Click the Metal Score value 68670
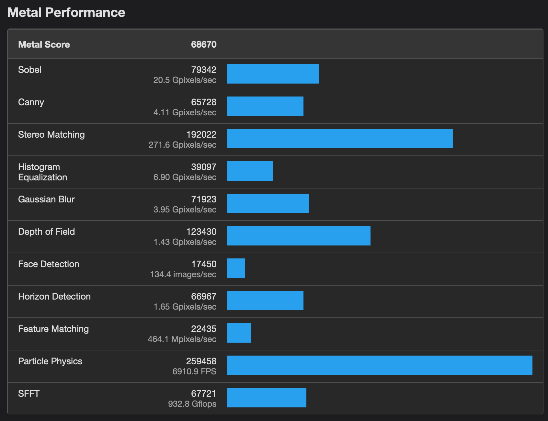The width and height of the screenshot is (548, 421). click(203, 44)
